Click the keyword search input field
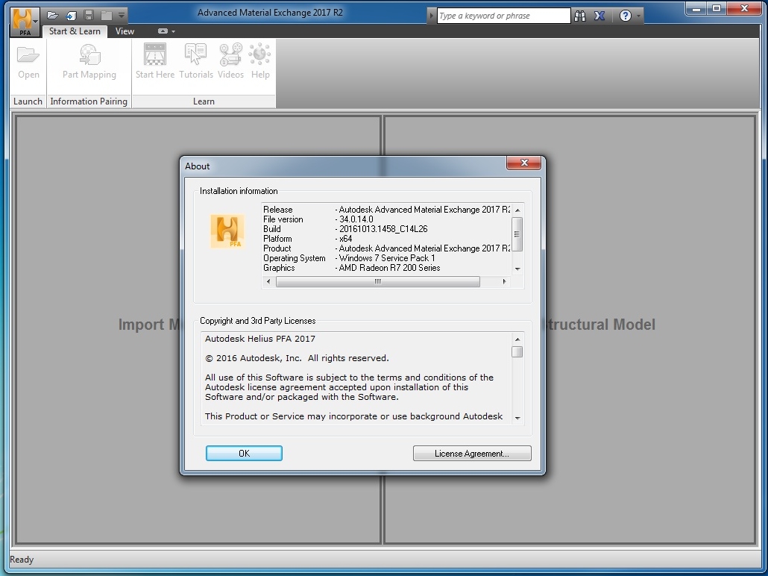The height and width of the screenshot is (576, 768). click(503, 16)
